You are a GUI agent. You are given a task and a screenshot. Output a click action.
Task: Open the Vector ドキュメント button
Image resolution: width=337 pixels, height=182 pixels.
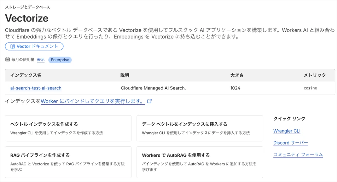click(x=34, y=46)
